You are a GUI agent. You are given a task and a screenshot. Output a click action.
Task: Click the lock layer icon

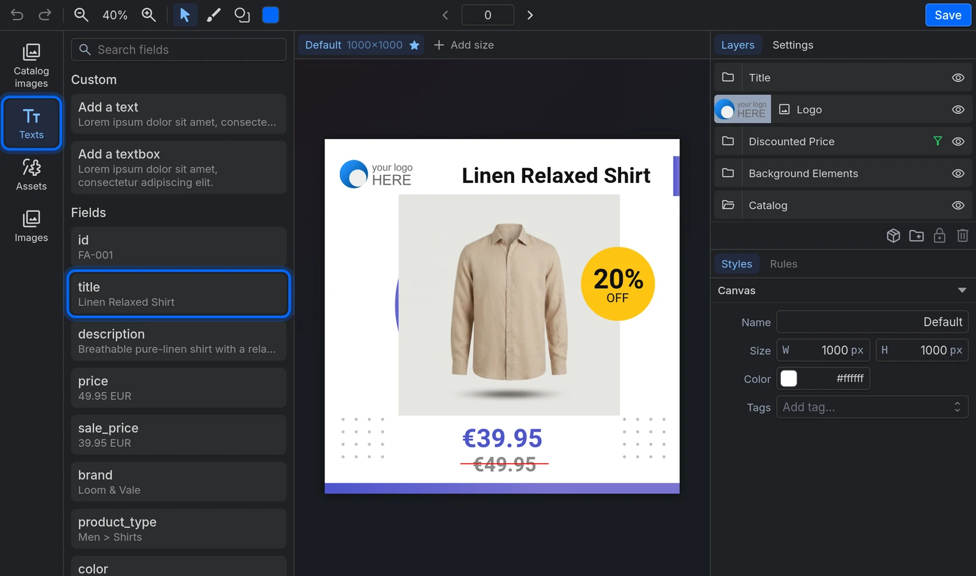pos(939,235)
